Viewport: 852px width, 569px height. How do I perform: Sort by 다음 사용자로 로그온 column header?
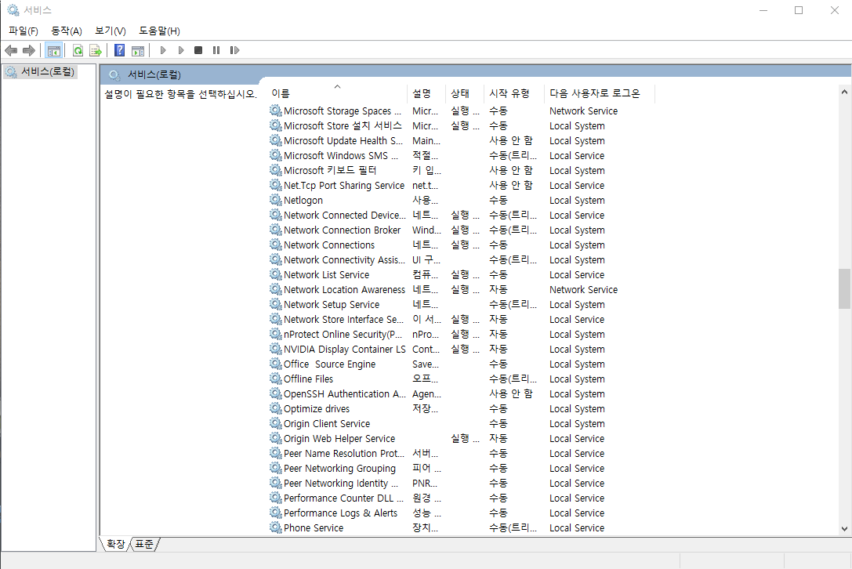click(x=600, y=93)
